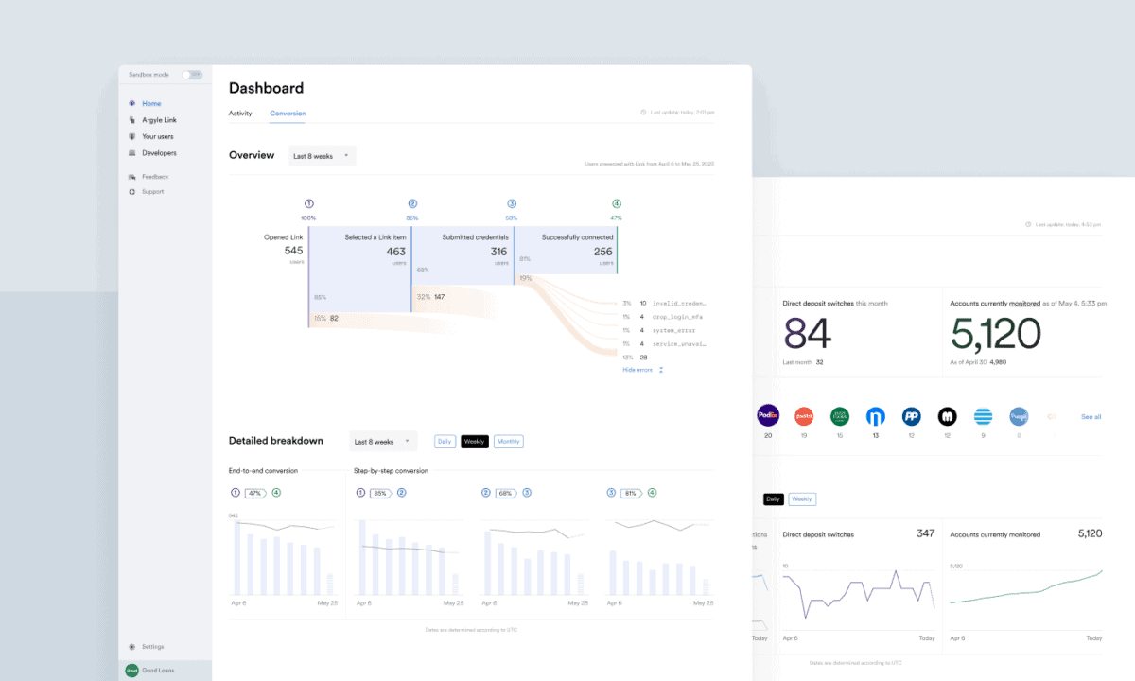
Task: Select the PP institution circle icon
Action: (912, 415)
